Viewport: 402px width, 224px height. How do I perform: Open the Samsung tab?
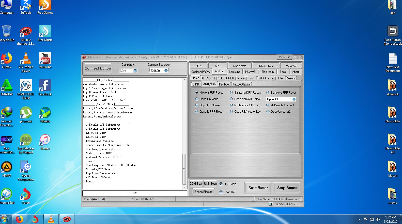tap(235, 72)
